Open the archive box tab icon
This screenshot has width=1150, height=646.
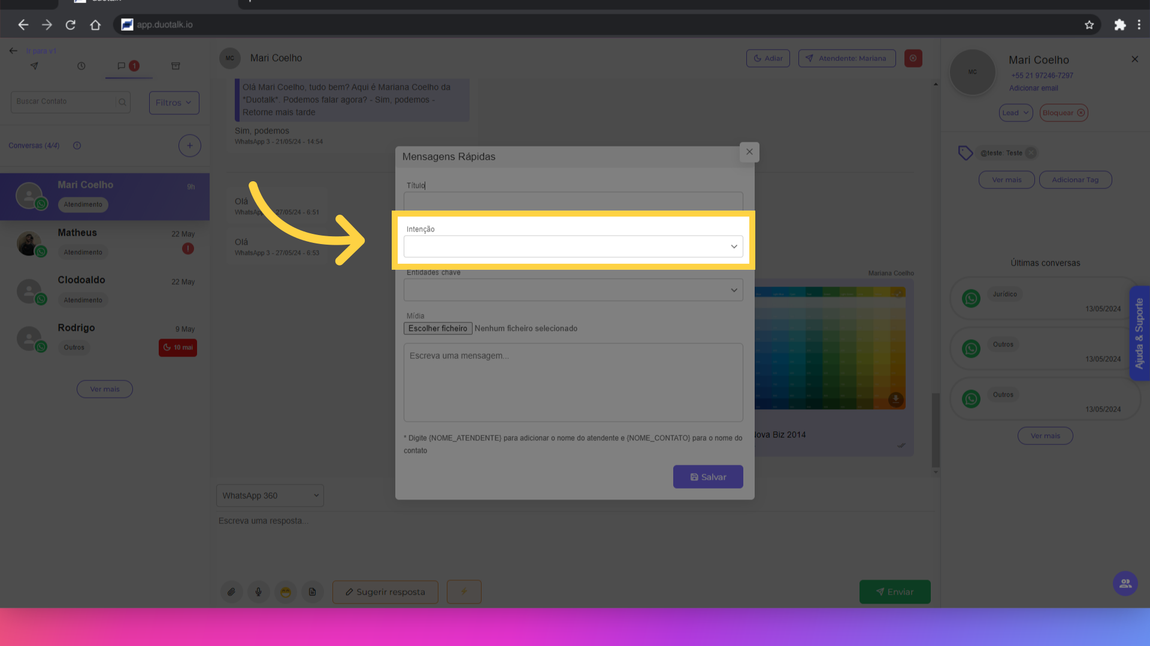click(175, 66)
